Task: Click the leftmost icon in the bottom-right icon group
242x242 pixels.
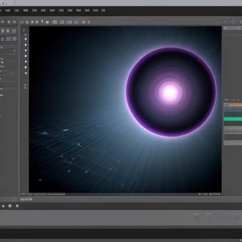Action: (196, 217)
